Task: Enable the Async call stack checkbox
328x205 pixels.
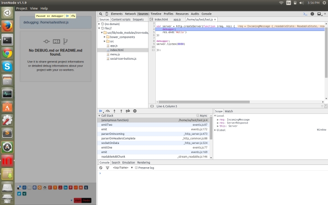Action: pos(198,116)
